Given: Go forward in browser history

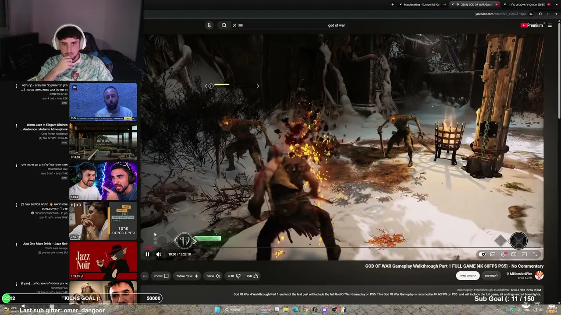Looking at the screenshot, I should 548,14.
